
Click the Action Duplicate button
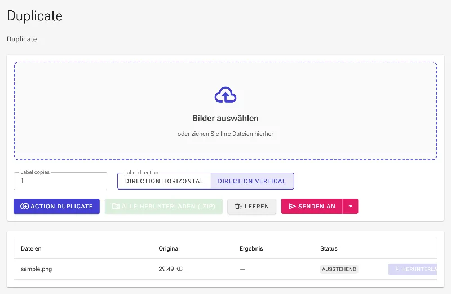(x=57, y=206)
